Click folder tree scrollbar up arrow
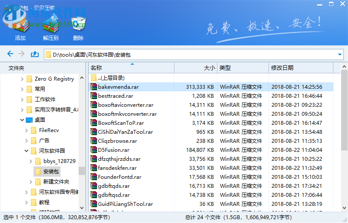 82,78
